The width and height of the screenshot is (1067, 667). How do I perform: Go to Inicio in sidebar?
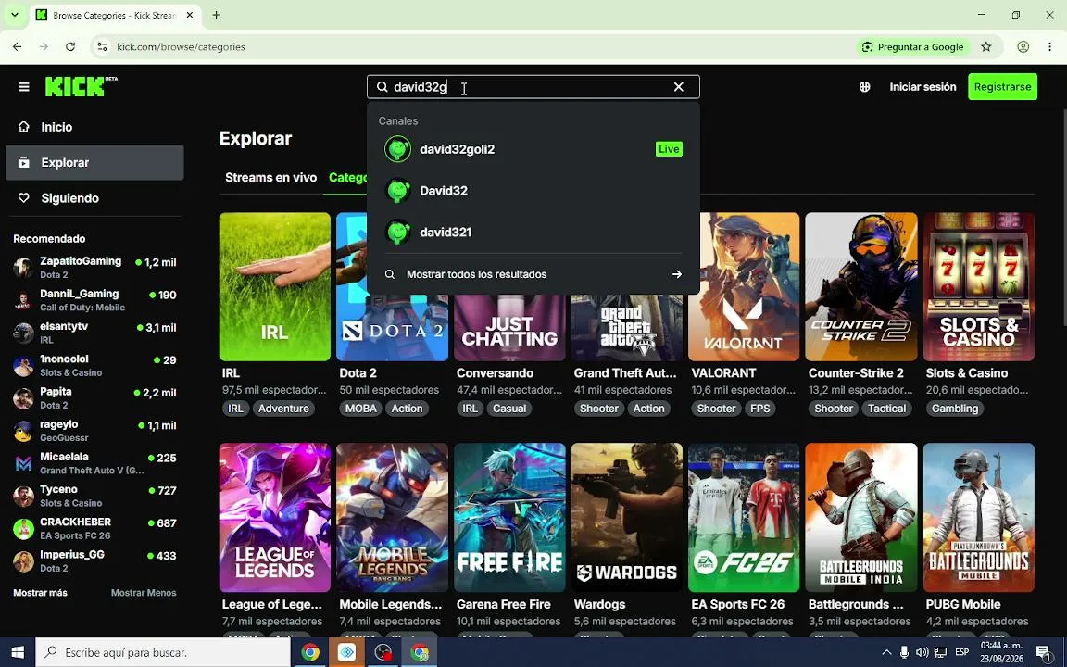[94, 127]
